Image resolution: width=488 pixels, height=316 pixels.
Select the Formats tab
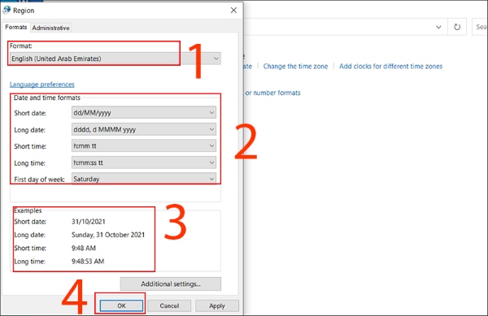(x=16, y=28)
